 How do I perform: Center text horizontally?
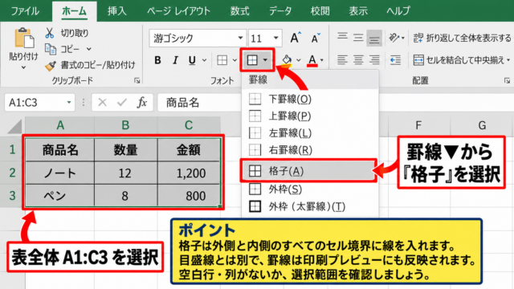point(358,60)
